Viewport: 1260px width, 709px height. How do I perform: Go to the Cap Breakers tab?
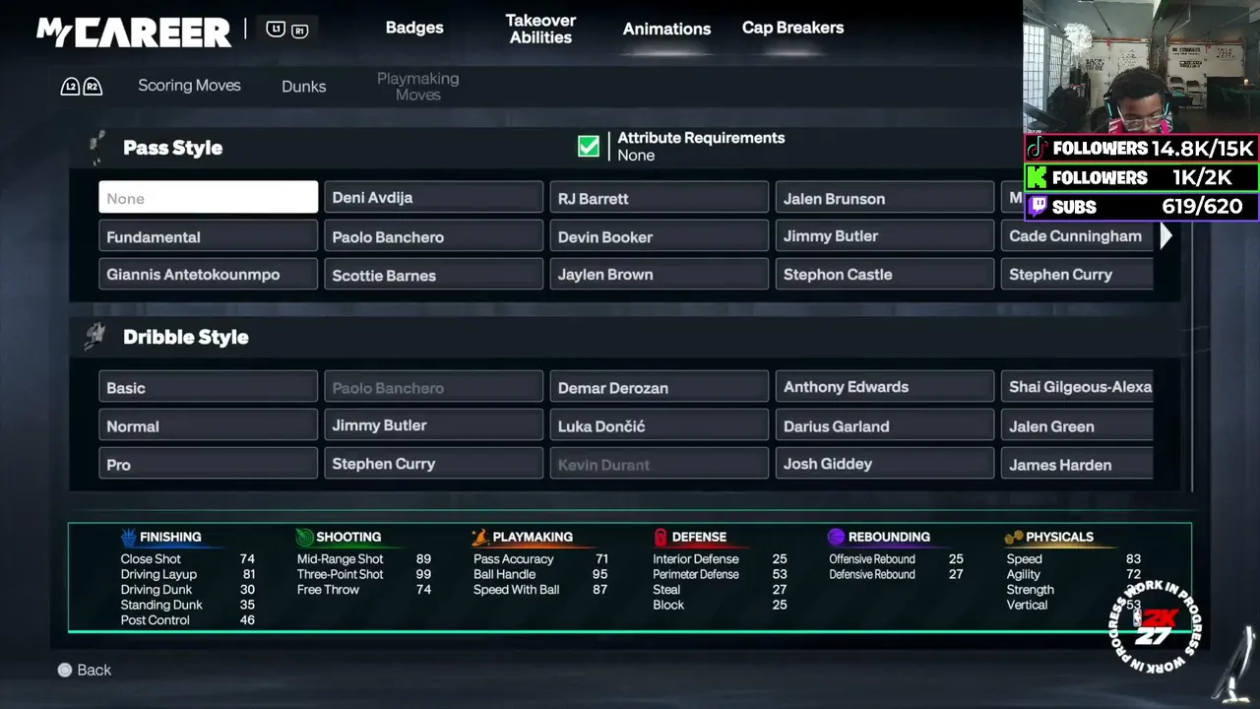(x=792, y=28)
